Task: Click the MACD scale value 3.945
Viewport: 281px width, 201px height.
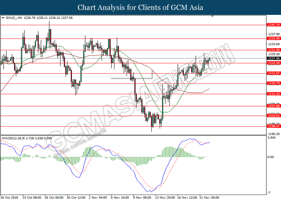Action: 271,137
